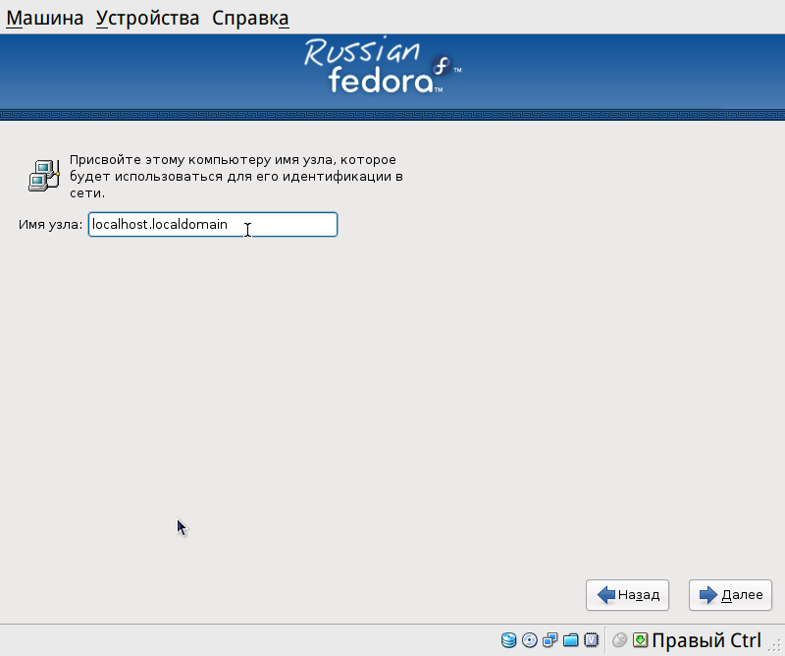
Task: Click the keyboard capture green arrow icon
Action: click(640, 640)
